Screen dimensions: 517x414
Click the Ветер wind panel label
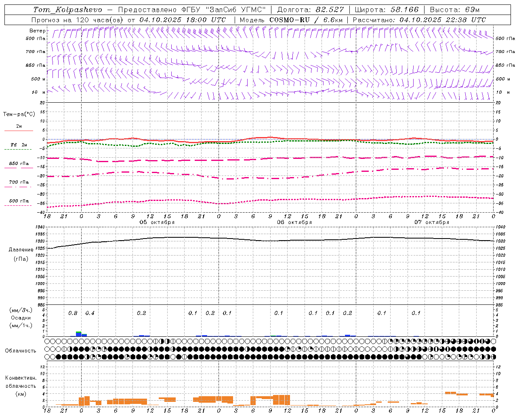pos(38,31)
